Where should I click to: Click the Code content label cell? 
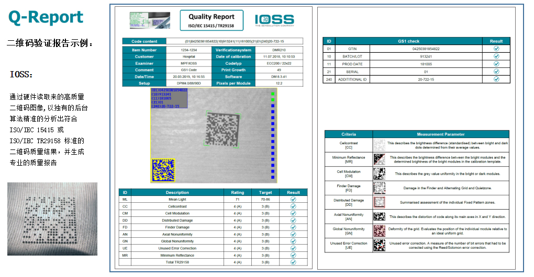[x=144, y=41]
